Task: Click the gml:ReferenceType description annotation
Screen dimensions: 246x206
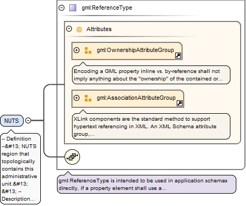Action: click(x=147, y=185)
